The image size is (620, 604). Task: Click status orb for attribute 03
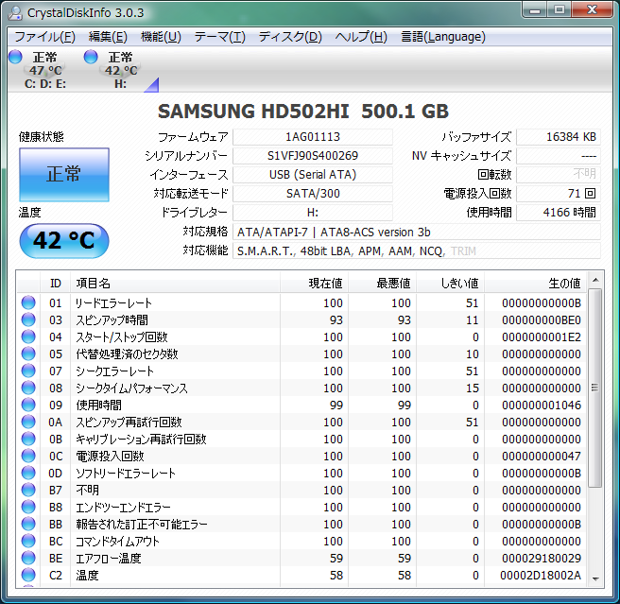pyautogui.click(x=28, y=319)
